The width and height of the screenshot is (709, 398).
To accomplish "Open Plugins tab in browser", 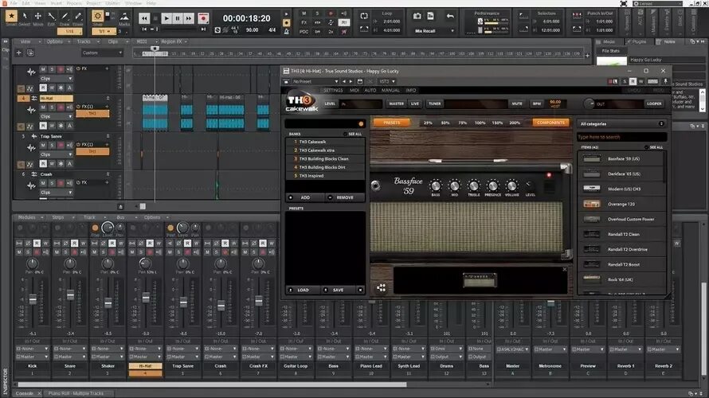I will 637,41.
